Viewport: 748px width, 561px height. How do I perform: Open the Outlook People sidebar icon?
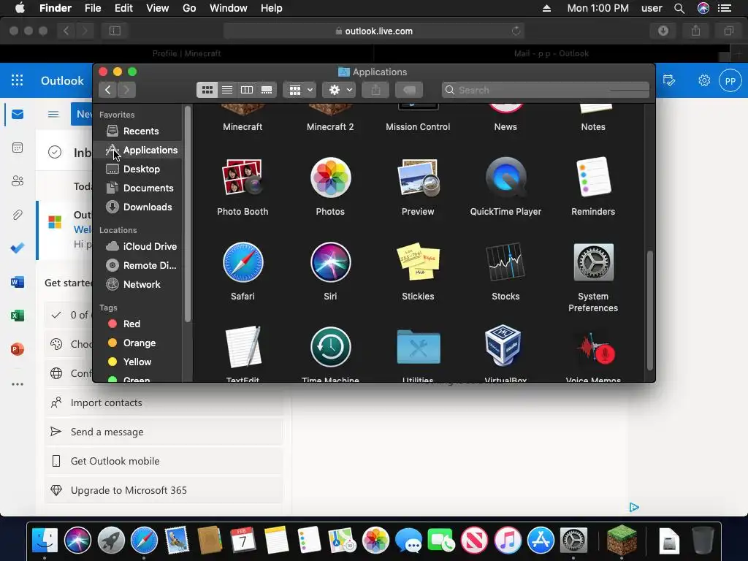click(x=18, y=181)
